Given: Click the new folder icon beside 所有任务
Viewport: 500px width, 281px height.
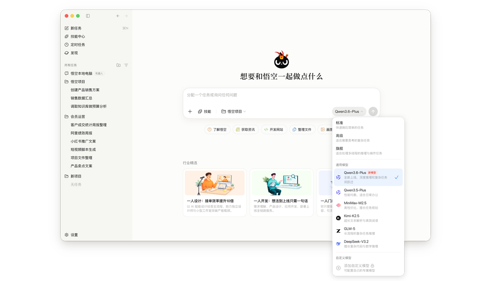Looking at the screenshot, I should [x=119, y=65].
